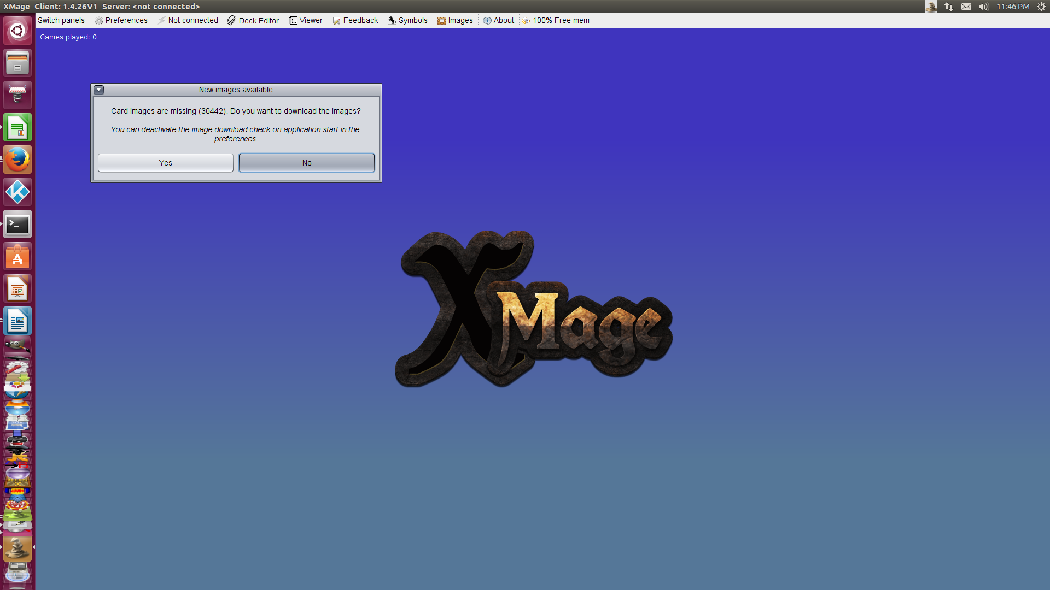Click the XMage wizard hat dock icon

pyautogui.click(x=17, y=548)
